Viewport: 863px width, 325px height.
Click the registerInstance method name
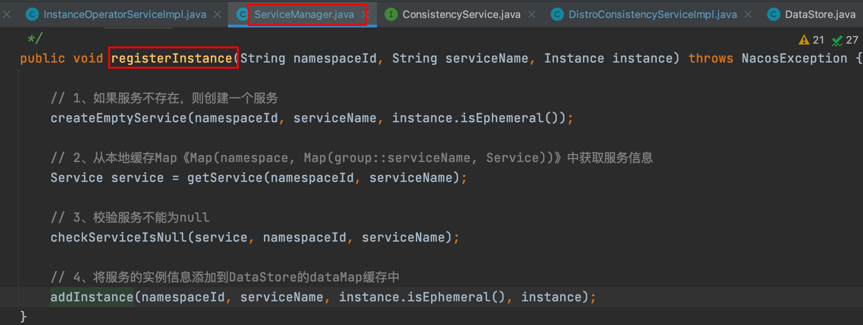pos(171,58)
